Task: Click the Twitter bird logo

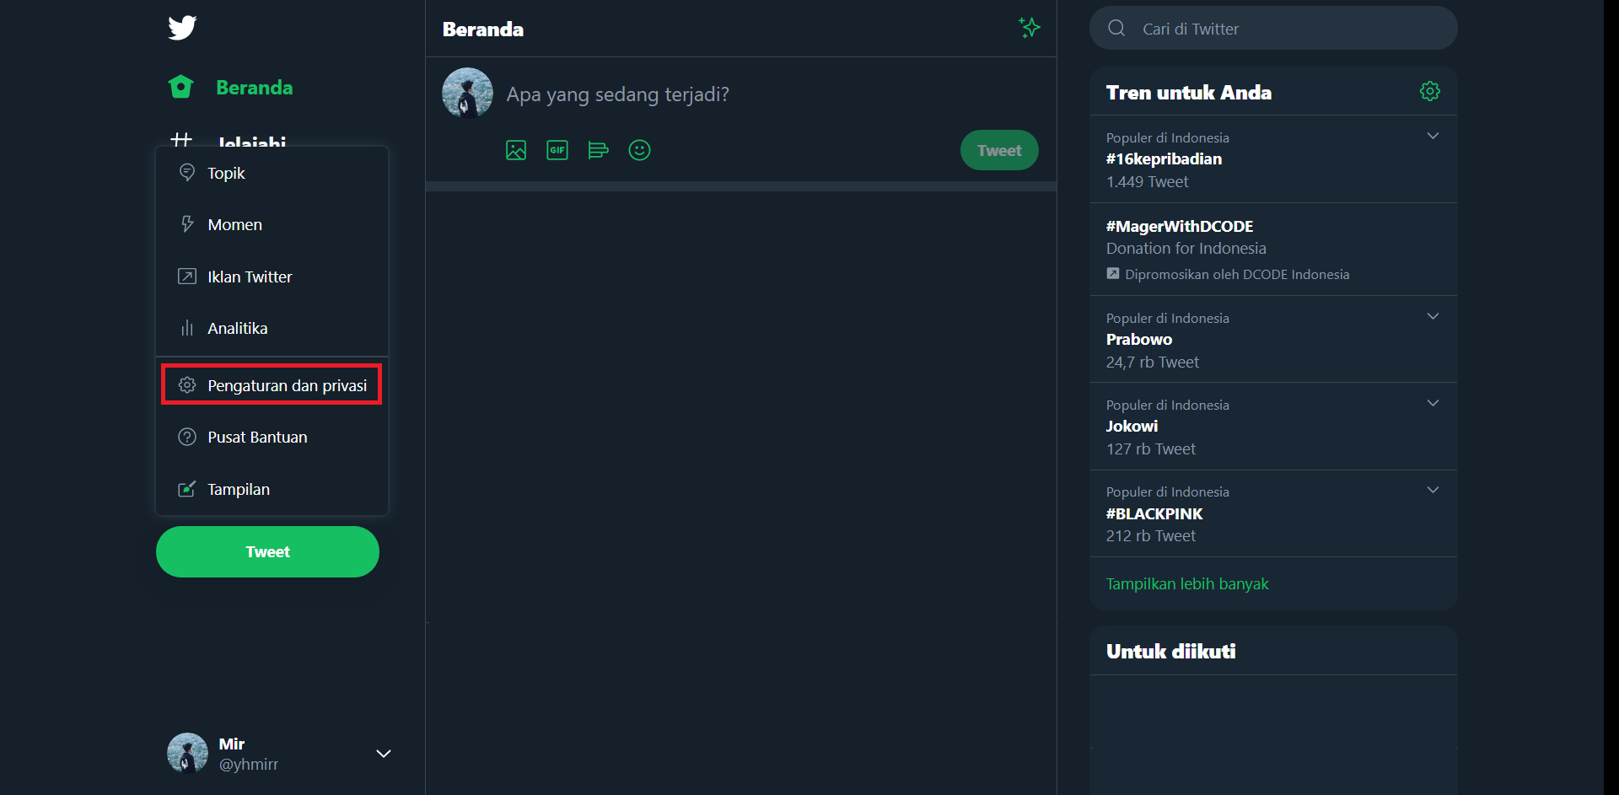Action: click(182, 28)
